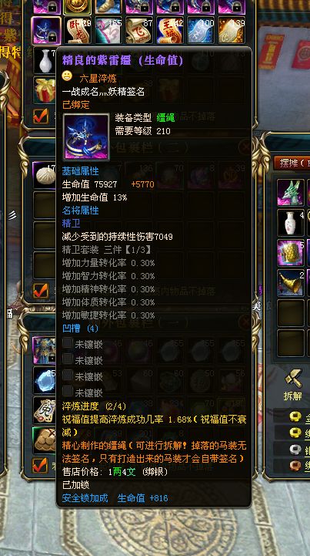This screenshot has width=310, height=556.
Task: Select the 免 token item in the lower bag
Action: (45, 409)
